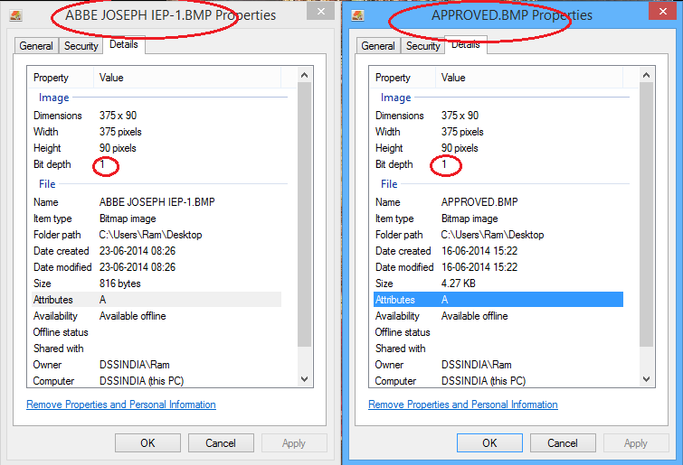The height and width of the screenshot is (465, 683).
Task: Click the scrollbar thumb in ABBE JOSEPH IEP-1.BMP details list
Action: (305, 215)
